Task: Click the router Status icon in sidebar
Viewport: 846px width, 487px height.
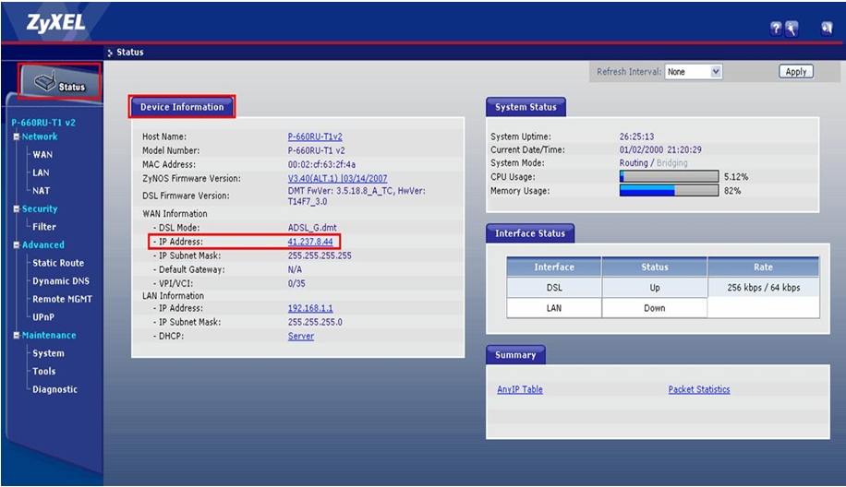Action: click(59, 82)
